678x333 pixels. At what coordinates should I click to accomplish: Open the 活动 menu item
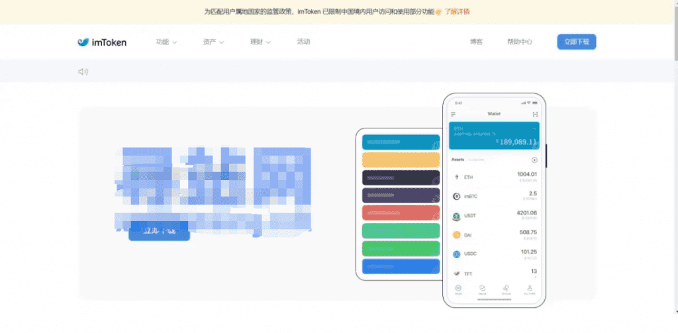click(303, 42)
